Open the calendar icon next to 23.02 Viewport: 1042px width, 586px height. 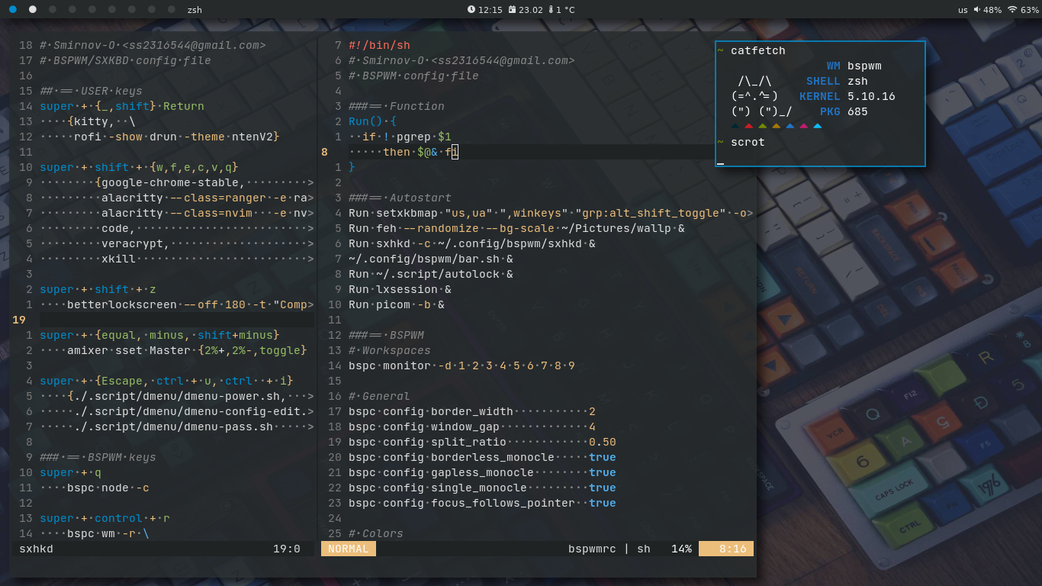point(512,9)
